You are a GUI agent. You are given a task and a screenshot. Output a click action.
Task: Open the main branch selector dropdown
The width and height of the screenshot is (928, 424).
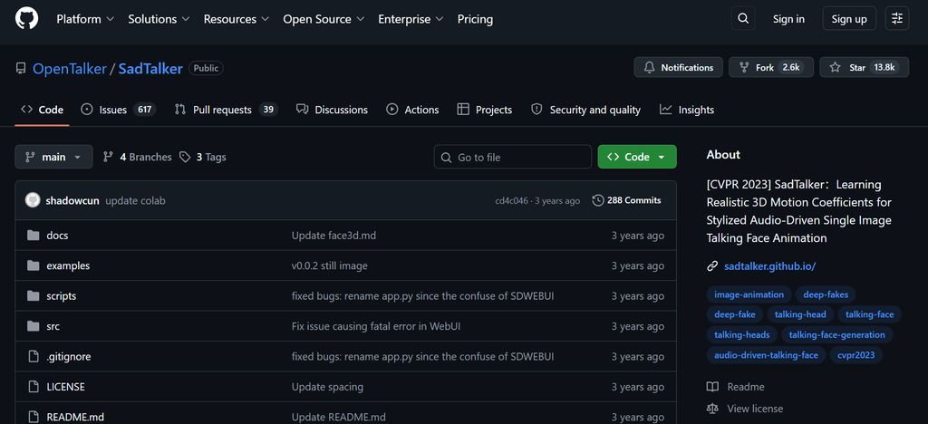[x=53, y=157]
